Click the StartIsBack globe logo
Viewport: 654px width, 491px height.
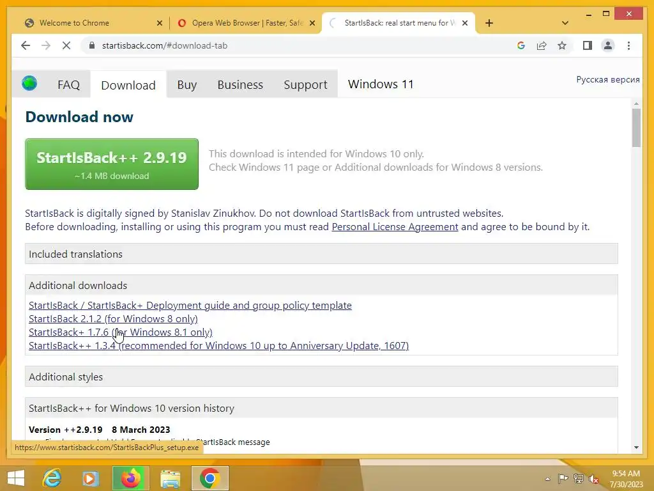tap(29, 83)
